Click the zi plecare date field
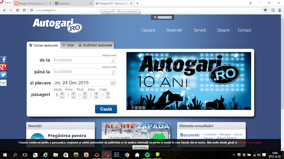Screen dimensions: 284x159 (x=85, y=83)
